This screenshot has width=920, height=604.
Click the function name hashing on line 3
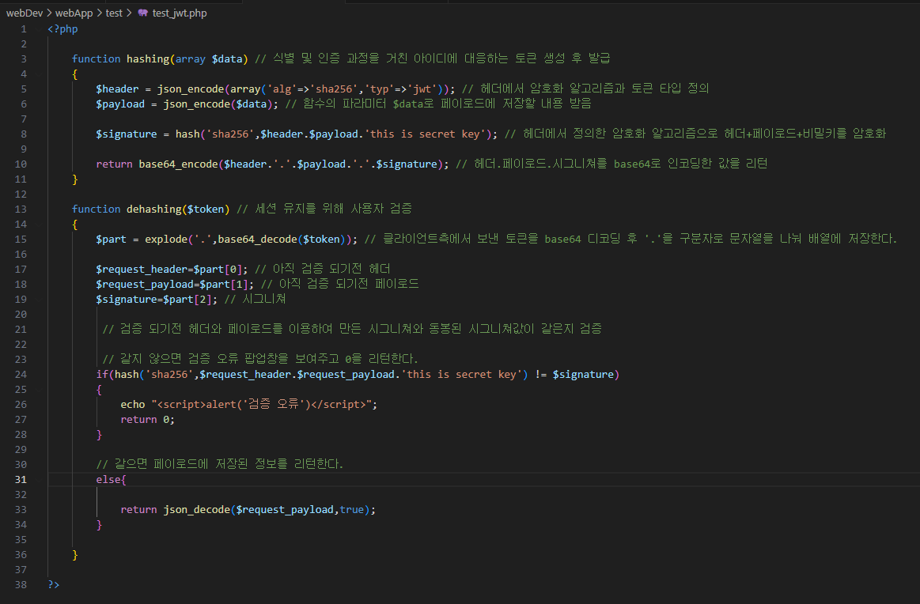pyautogui.click(x=148, y=59)
